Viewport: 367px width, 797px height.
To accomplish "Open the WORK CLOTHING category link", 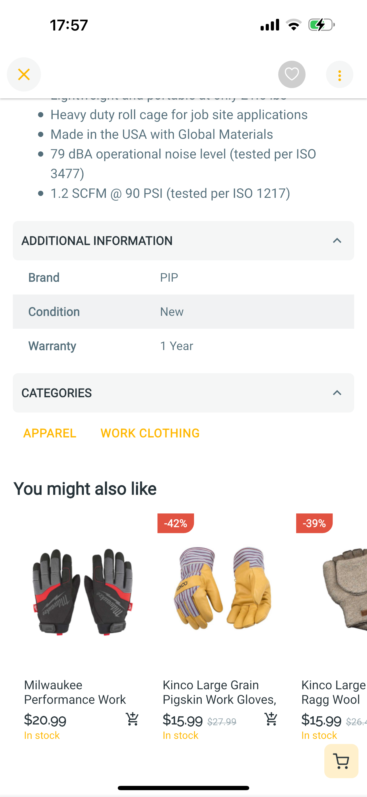I will coord(150,433).
